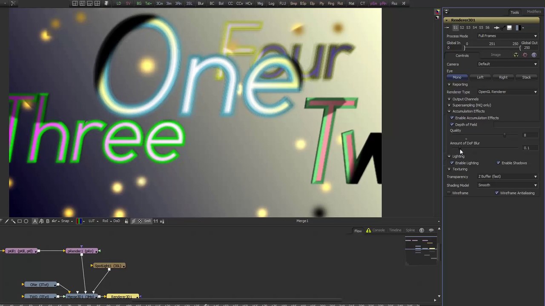Open the Image tab of Renderer3D1
Image resolution: width=545 pixels, height=306 pixels.
(x=496, y=55)
